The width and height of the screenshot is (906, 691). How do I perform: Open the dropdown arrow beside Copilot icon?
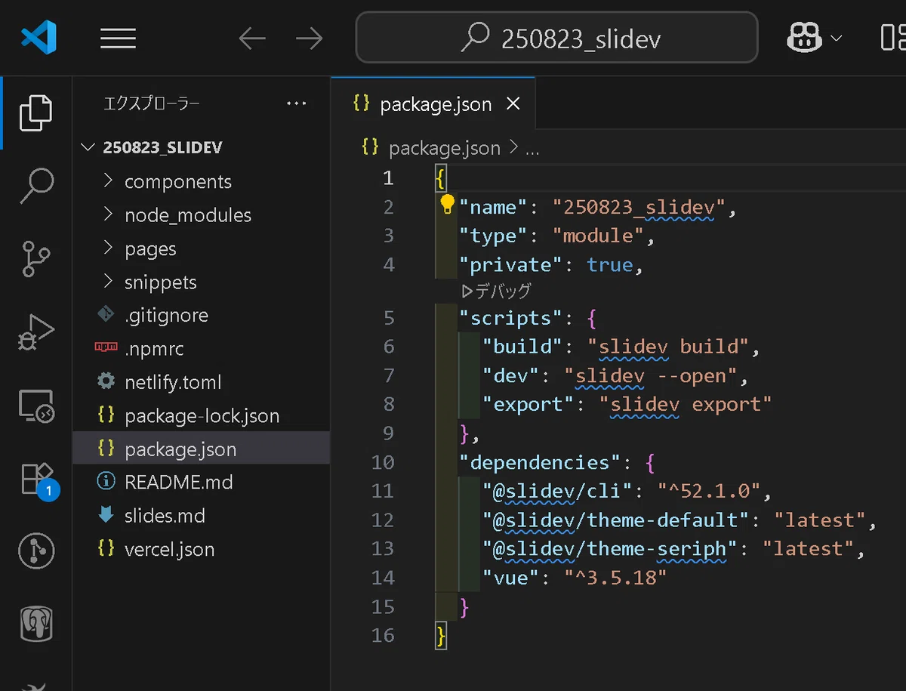click(836, 38)
